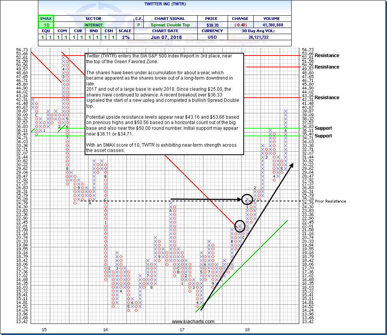Click the upper Support label near 36.11
The width and height of the screenshot is (387, 335).
323,128
